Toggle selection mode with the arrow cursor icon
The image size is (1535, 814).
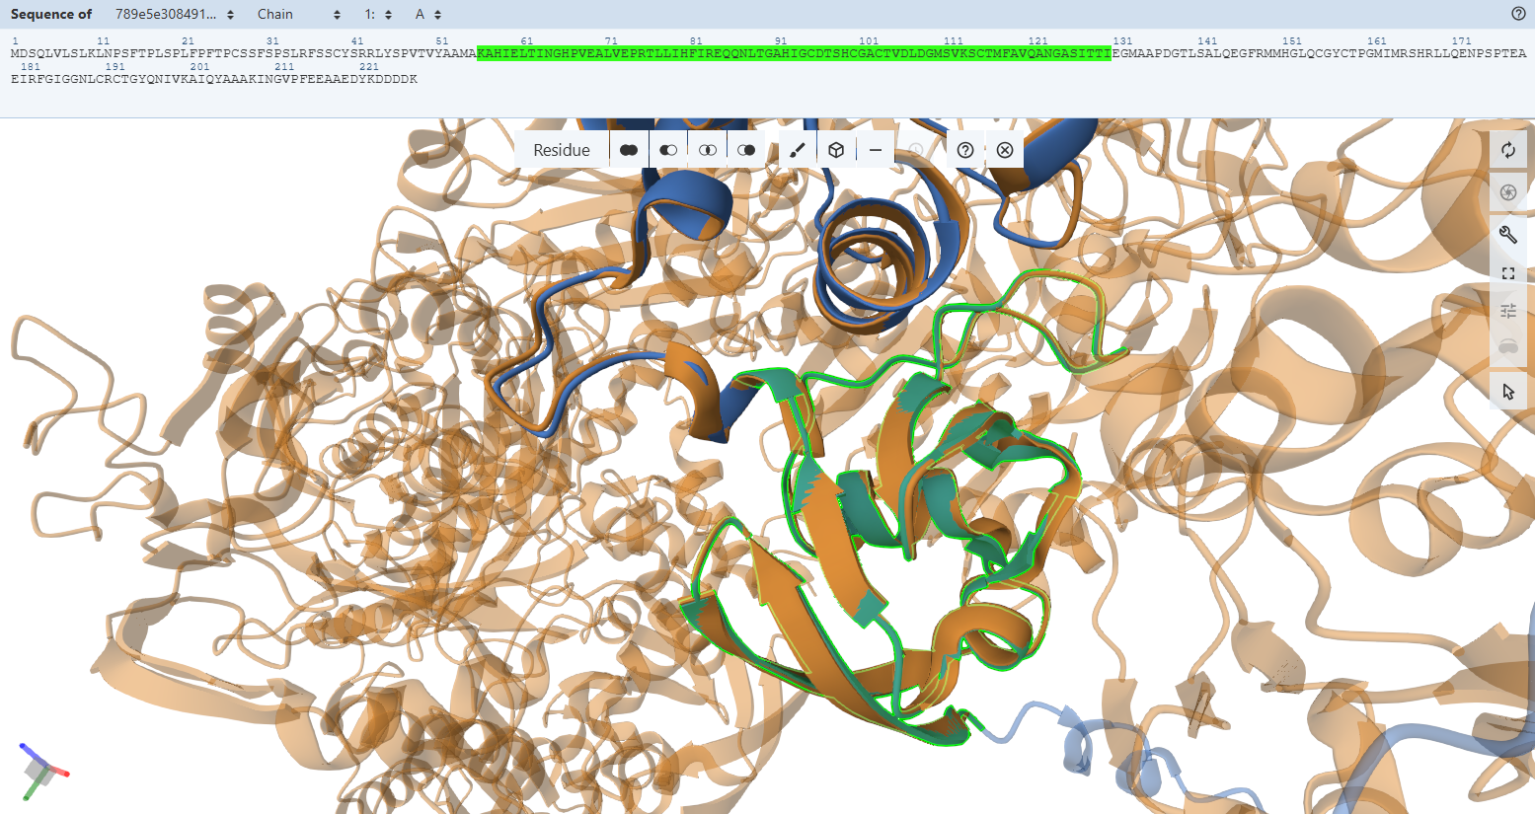point(1508,391)
